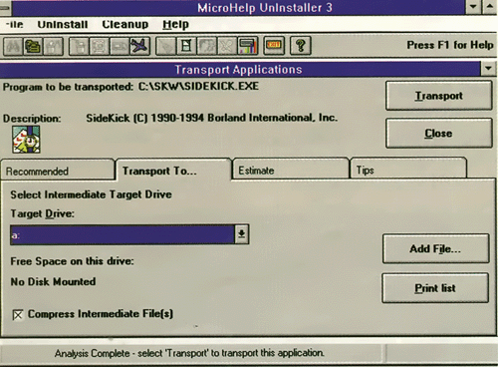Image resolution: width=498 pixels, height=367 pixels.
Task: Click the document toolbar icon beside the grayed broom
Action: 186,46
